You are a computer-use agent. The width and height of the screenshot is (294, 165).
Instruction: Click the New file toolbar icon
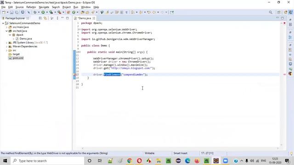point(4,12)
